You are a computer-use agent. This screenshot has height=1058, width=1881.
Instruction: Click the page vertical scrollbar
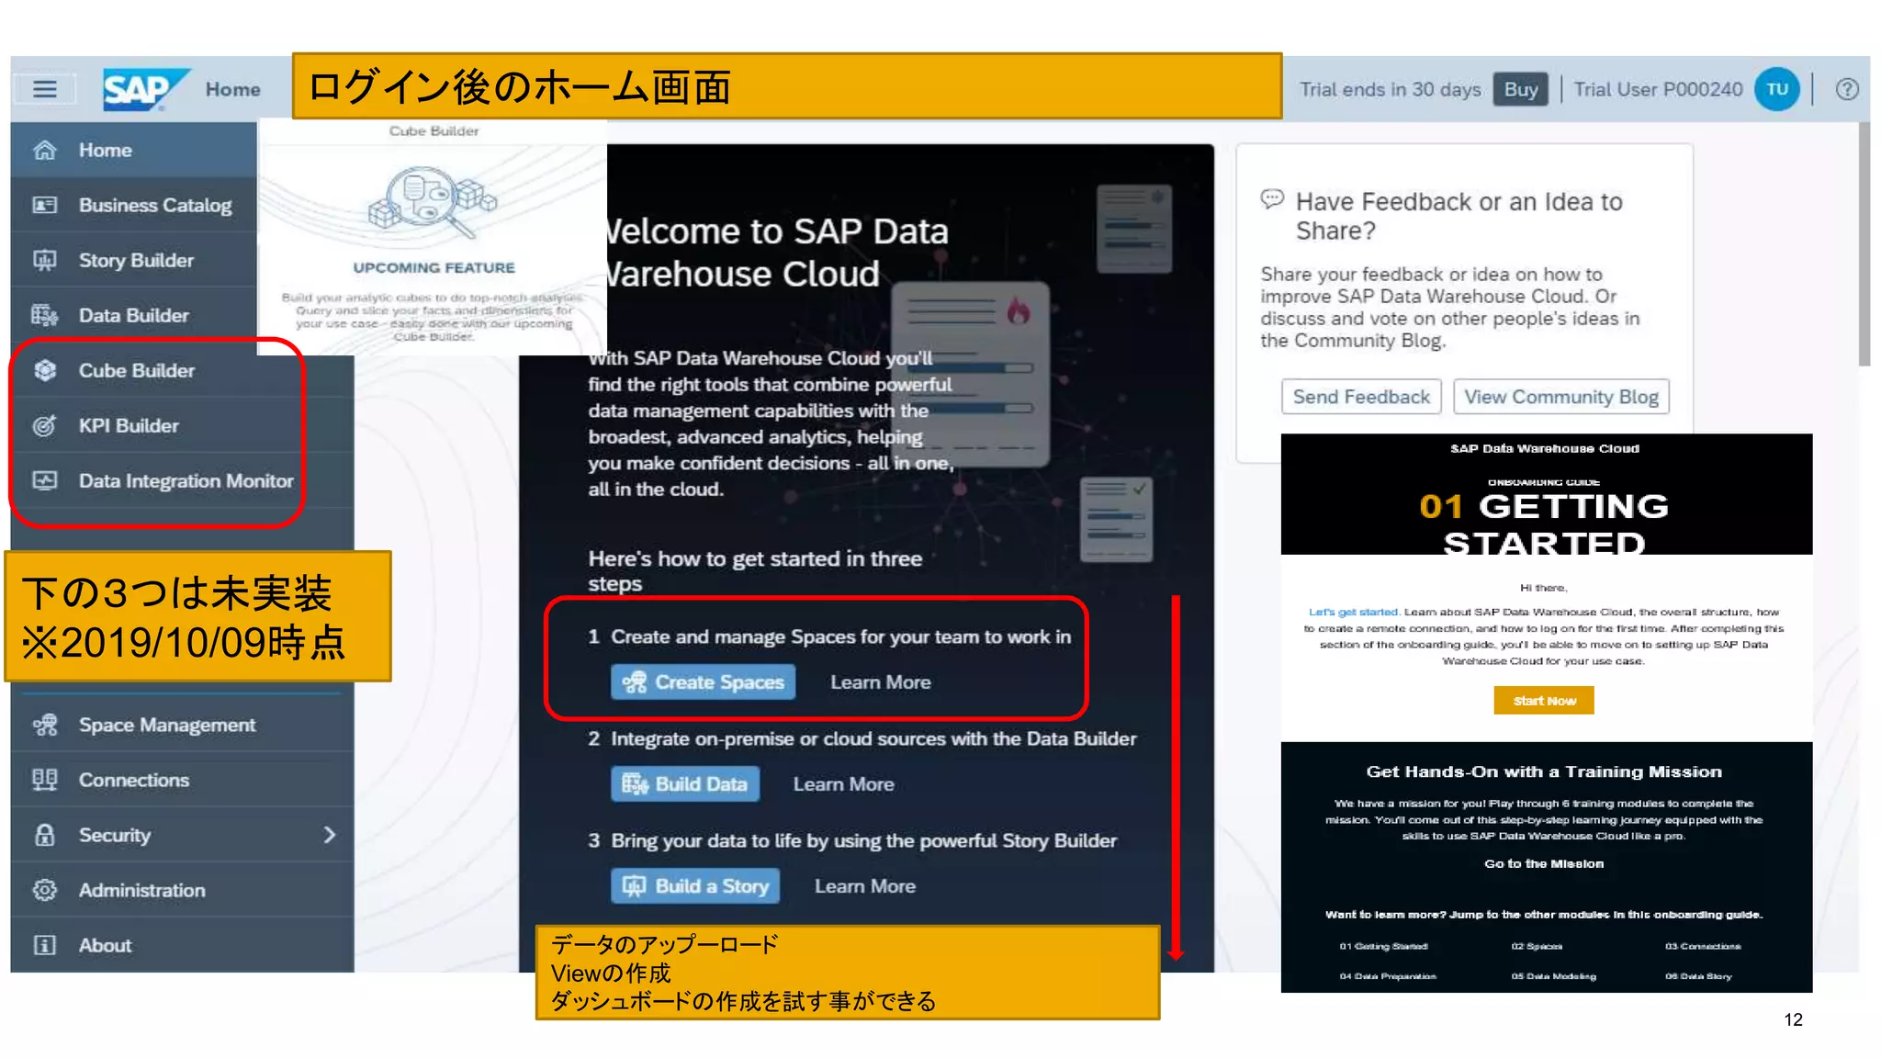point(1864,243)
